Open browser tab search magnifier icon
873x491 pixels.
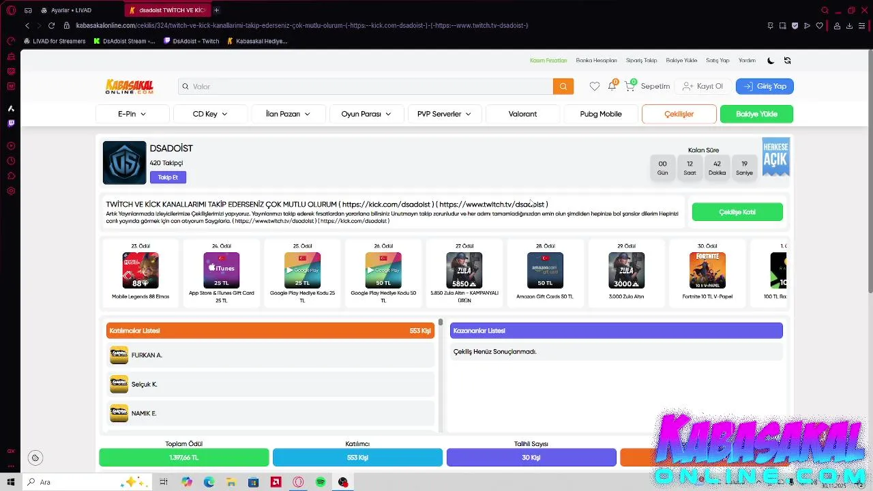click(x=825, y=10)
